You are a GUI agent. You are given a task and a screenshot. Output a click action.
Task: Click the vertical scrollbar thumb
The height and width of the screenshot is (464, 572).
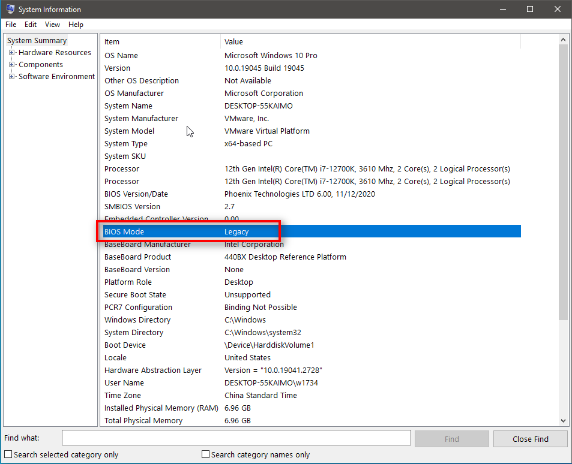(x=563, y=182)
